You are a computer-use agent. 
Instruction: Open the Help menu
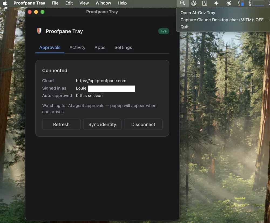pyautogui.click(x=122, y=3)
